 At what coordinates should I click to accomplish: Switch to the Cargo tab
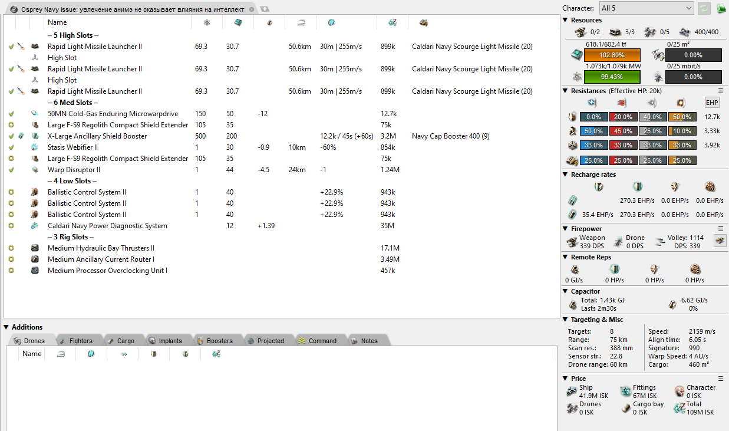click(x=121, y=341)
